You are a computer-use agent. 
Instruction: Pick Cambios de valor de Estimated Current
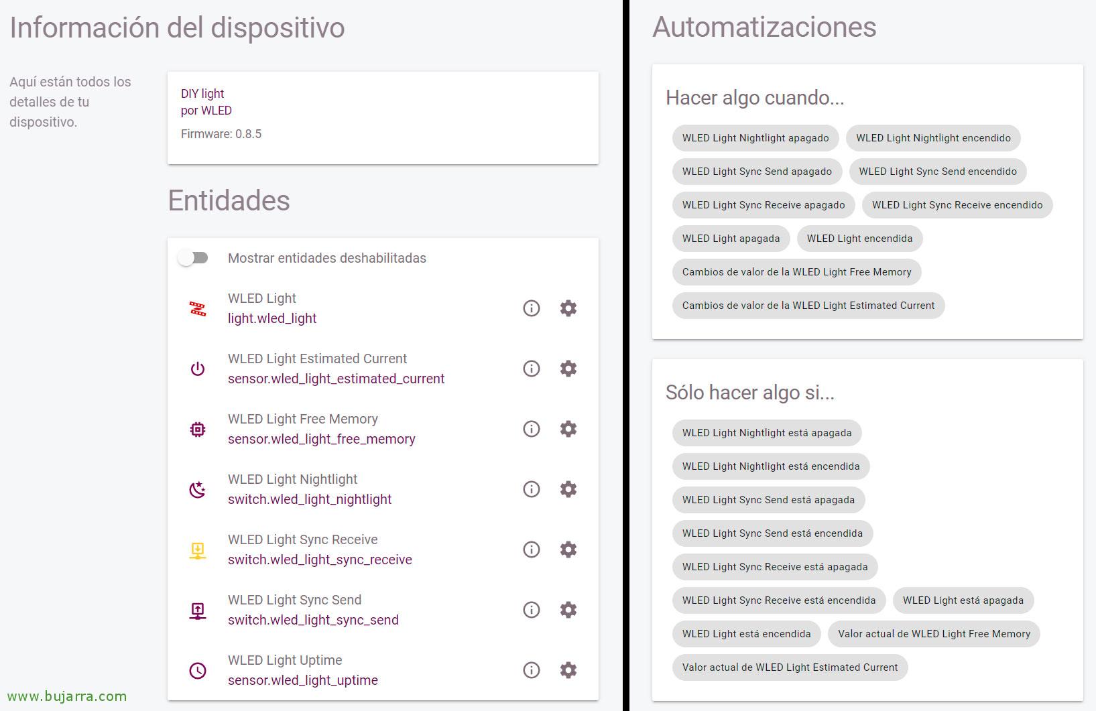pos(808,306)
